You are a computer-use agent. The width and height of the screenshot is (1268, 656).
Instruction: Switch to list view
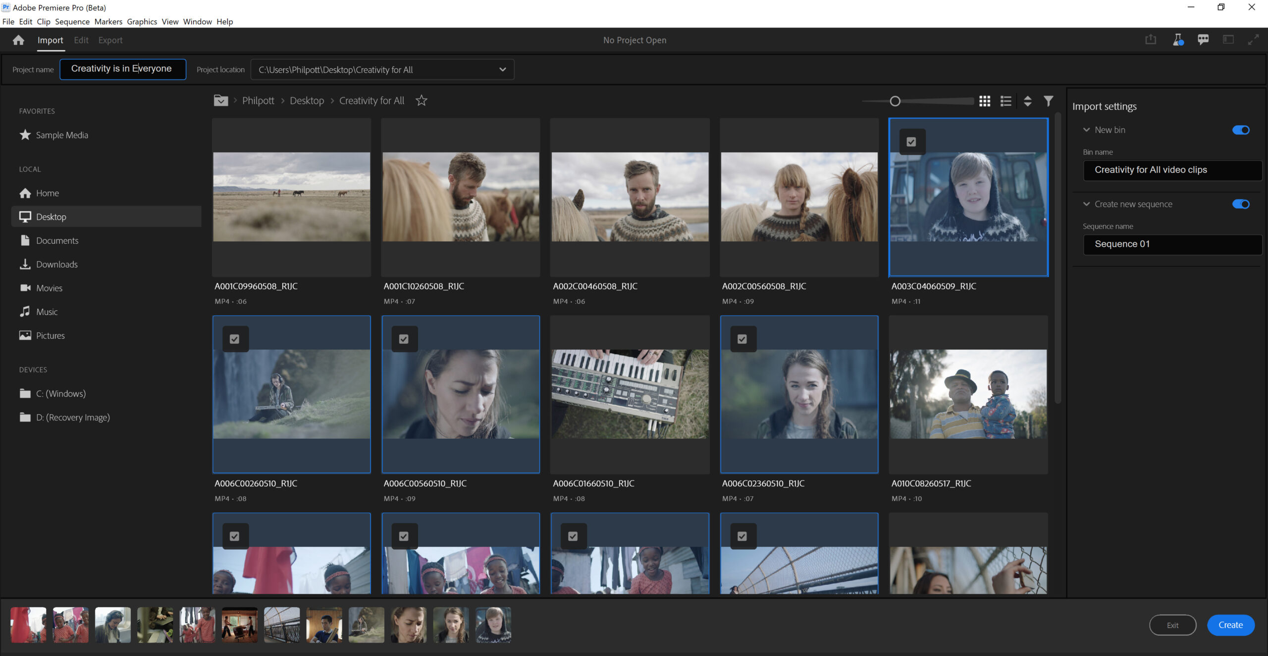[1005, 101]
